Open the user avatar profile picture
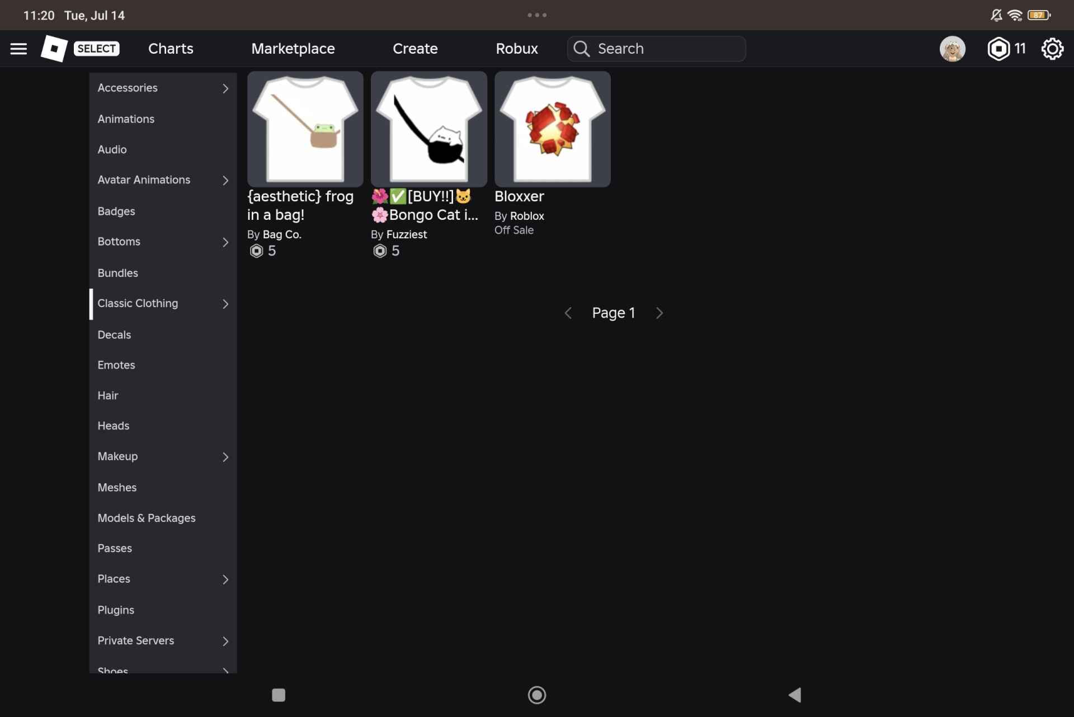Image resolution: width=1074 pixels, height=717 pixels. (x=952, y=49)
